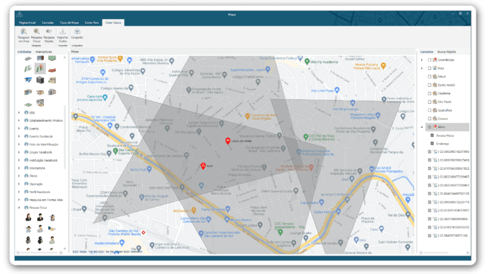Toggle the Ocorrências layer checkbox
488x274 pixels.
429,60
